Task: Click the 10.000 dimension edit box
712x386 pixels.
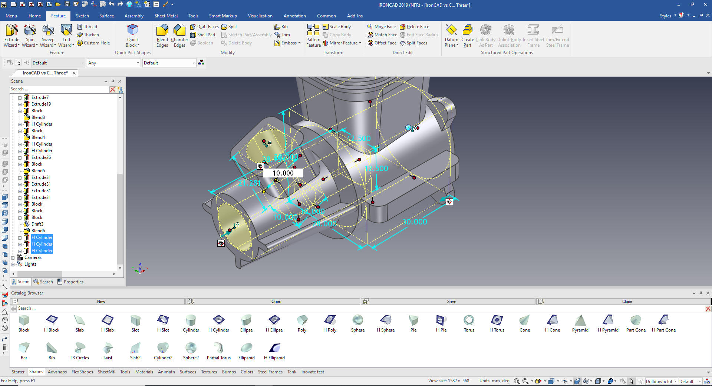Action: tap(283, 173)
